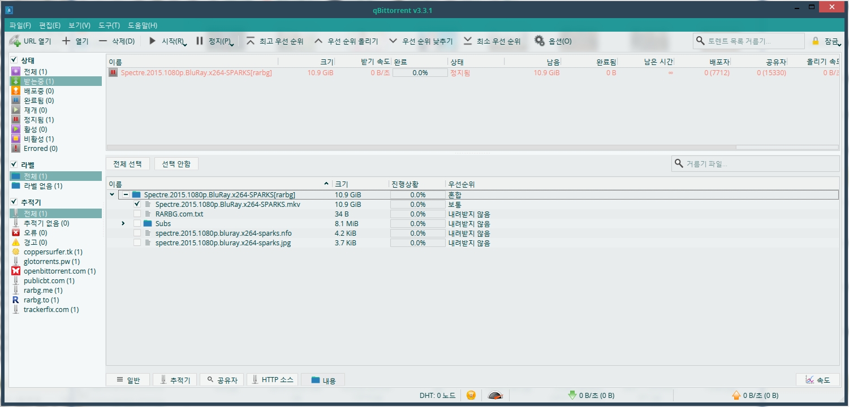Click the 잠금 lock icon
The height and width of the screenshot is (407, 849).
click(x=816, y=41)
